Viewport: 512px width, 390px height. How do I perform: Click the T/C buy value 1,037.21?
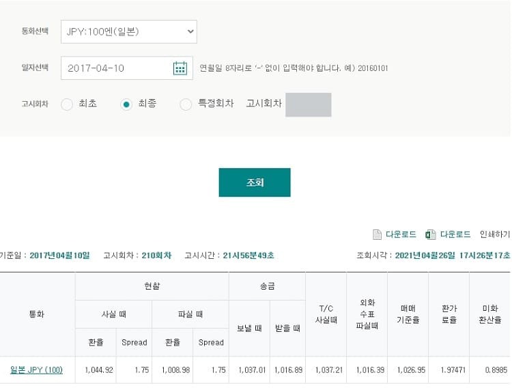click(329, 370)
